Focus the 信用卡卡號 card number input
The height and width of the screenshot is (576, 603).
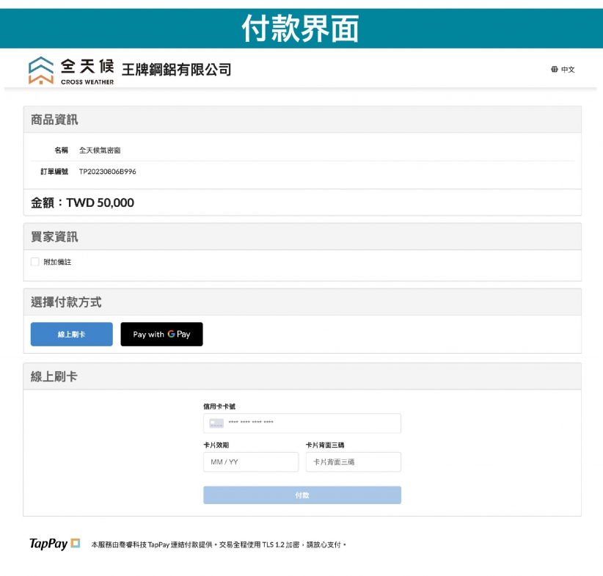tap(312, 423)
